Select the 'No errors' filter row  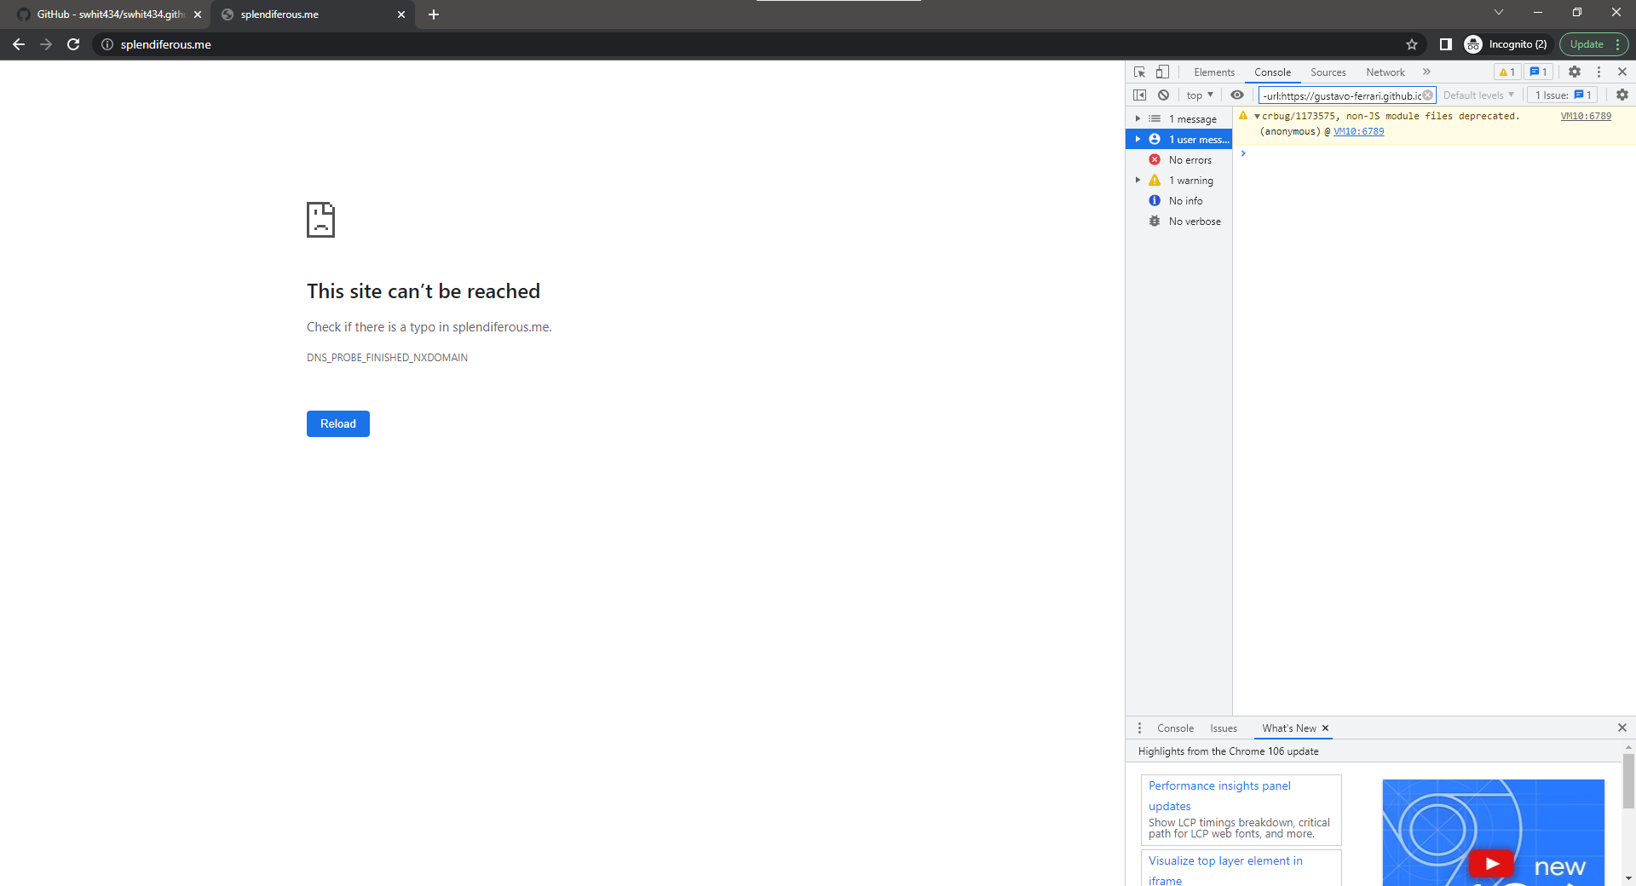[1178, 160]
